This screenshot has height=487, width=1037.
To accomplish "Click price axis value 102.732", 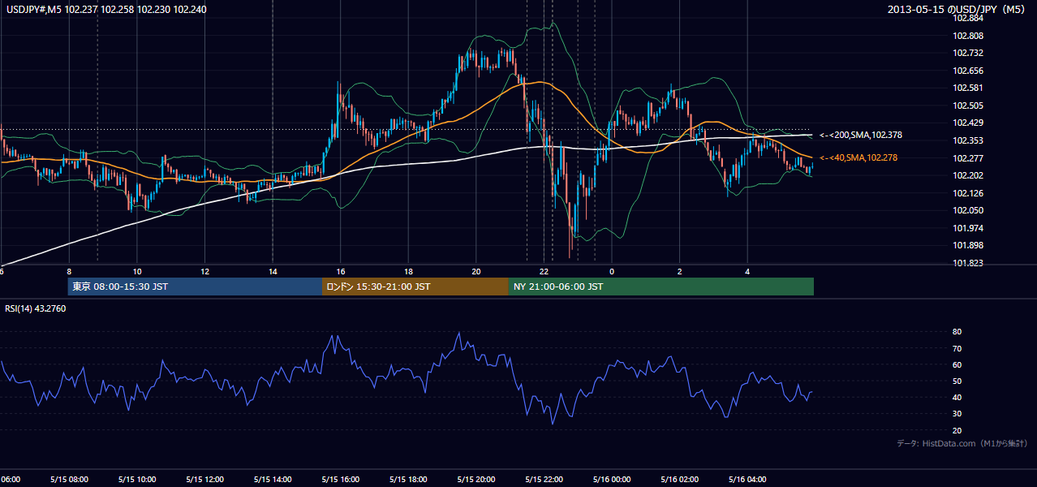I will tap(969, 53).
